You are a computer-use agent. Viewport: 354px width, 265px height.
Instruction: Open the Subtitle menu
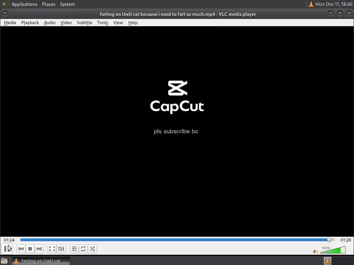(84, 22)
